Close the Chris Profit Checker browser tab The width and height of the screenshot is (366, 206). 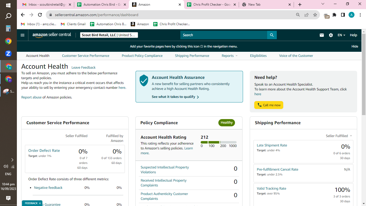click(x=235, y=5)
